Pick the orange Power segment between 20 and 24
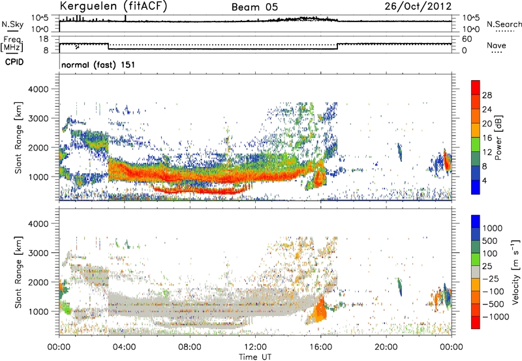522x361 pixels. (x=476, y=116)
